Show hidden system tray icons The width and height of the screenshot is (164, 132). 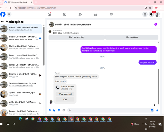tap(143, 124)
